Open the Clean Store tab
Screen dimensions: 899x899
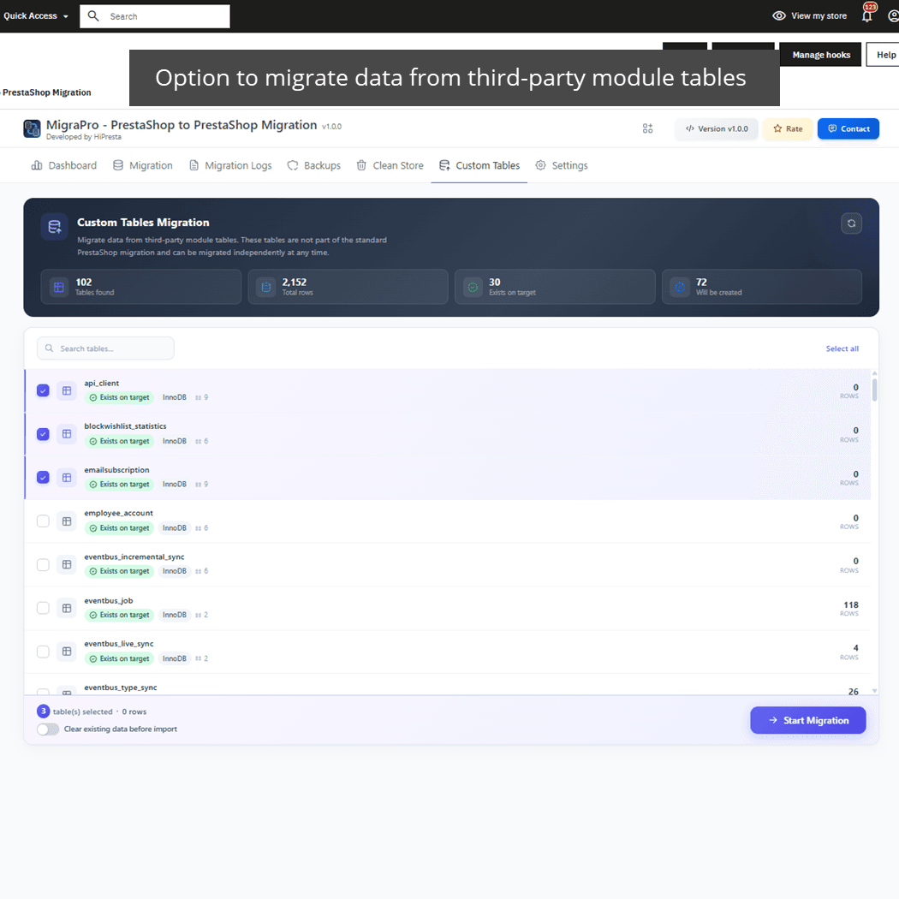[390, 165]
